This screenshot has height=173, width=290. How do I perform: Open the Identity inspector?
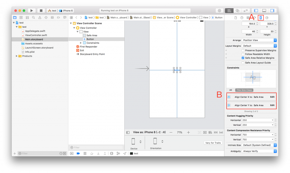click(x=248, y=18)
